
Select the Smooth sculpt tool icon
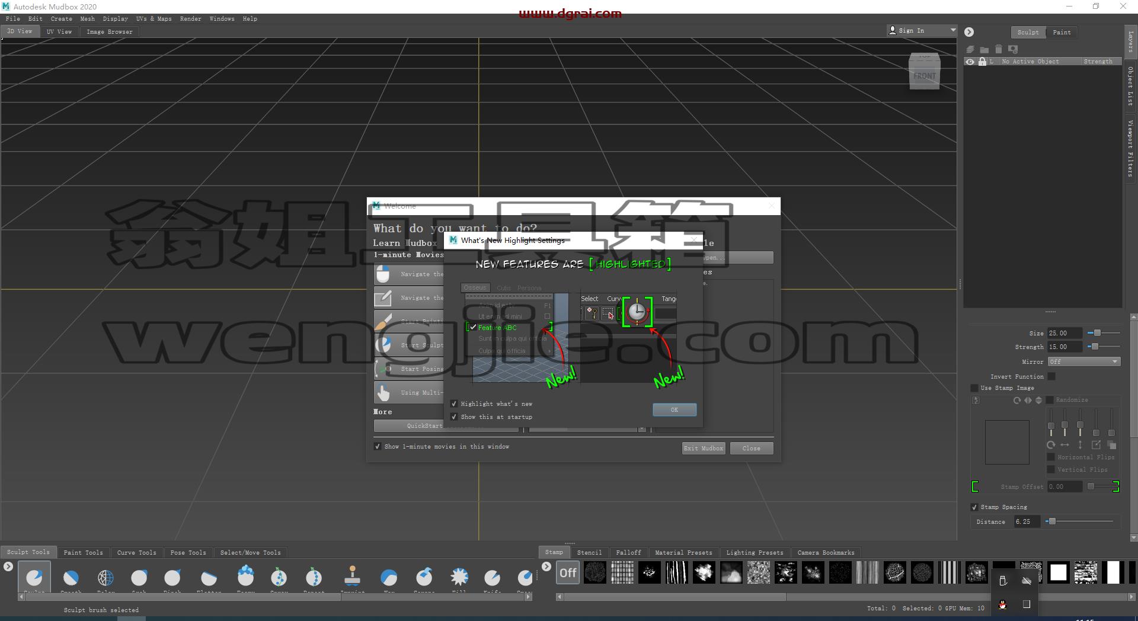[x=71, y=577]
